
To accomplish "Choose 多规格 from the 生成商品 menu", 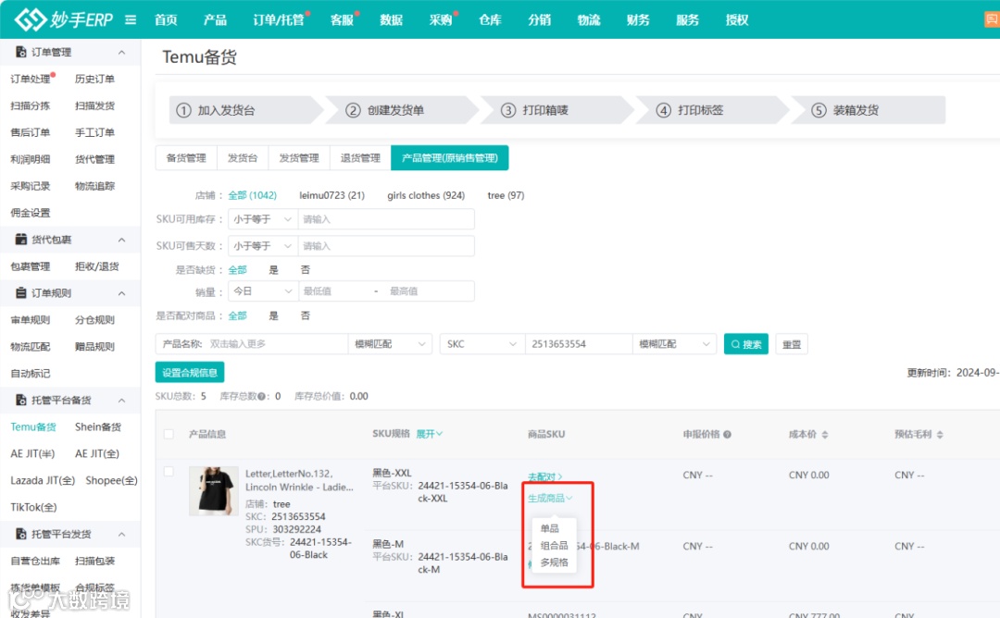I will [554, 562].
